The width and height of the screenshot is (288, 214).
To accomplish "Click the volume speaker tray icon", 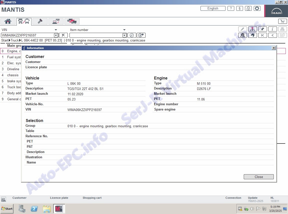I will click(x=252, y=209).
